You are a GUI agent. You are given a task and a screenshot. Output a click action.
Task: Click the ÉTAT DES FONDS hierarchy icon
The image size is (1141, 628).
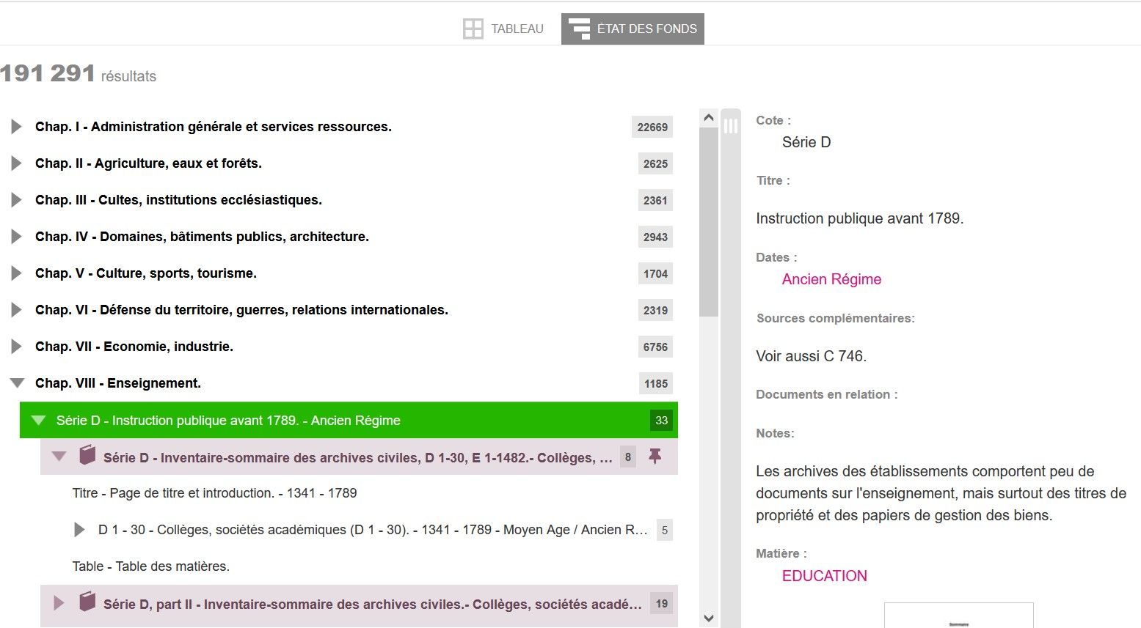[x=580, y=29]
